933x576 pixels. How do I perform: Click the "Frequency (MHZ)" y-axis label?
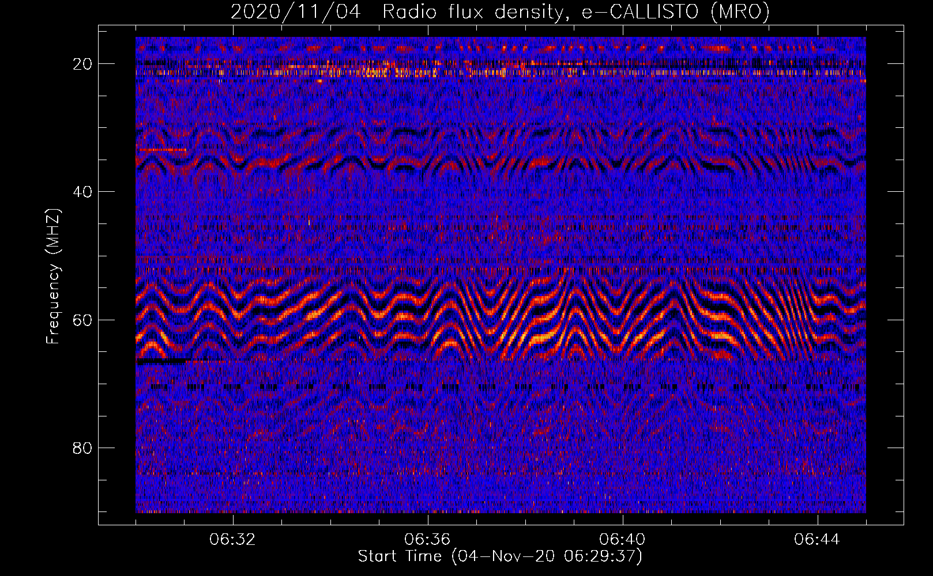[53, 276]
